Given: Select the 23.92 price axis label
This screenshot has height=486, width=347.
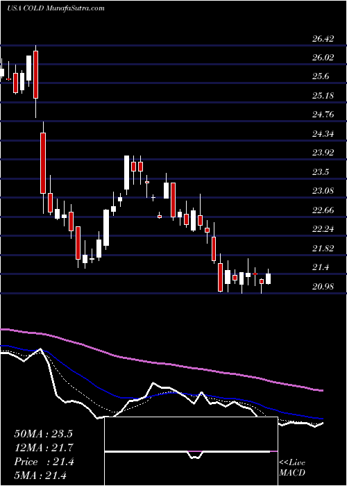Looking at the screenshot, I should (323, 153).
